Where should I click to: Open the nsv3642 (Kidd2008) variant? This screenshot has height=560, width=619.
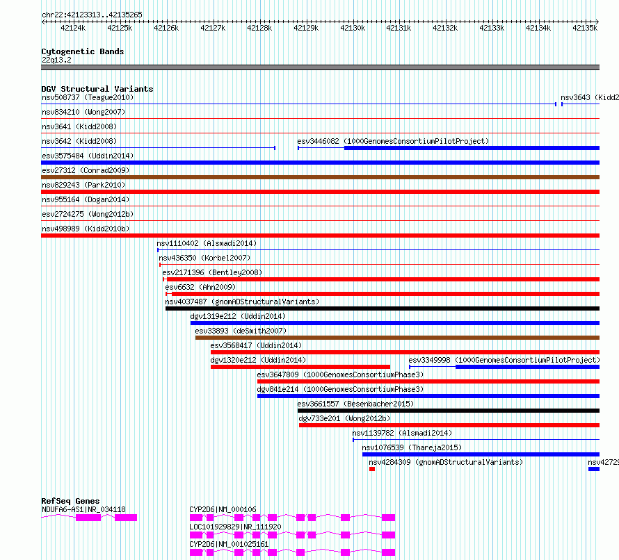click(79, 141)
